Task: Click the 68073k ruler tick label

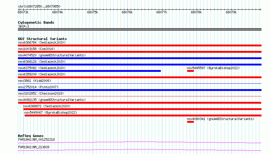Action: tap(23, 12)
